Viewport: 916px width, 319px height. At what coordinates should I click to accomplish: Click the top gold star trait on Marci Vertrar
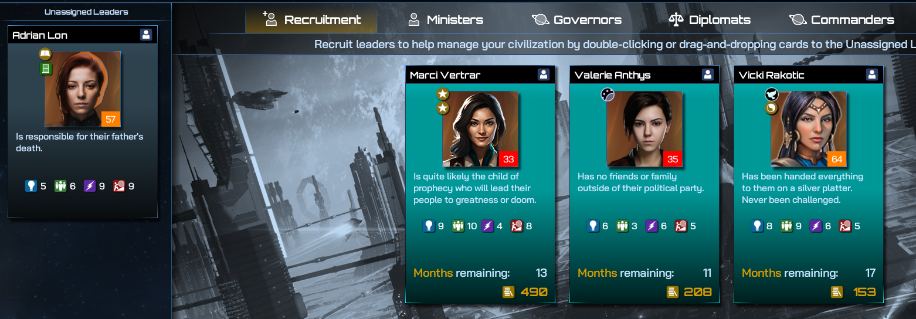(x=443, y=94)
